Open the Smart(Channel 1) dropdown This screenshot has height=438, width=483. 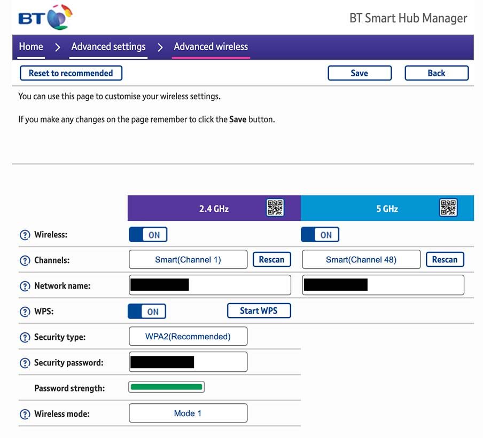[188, 260]
